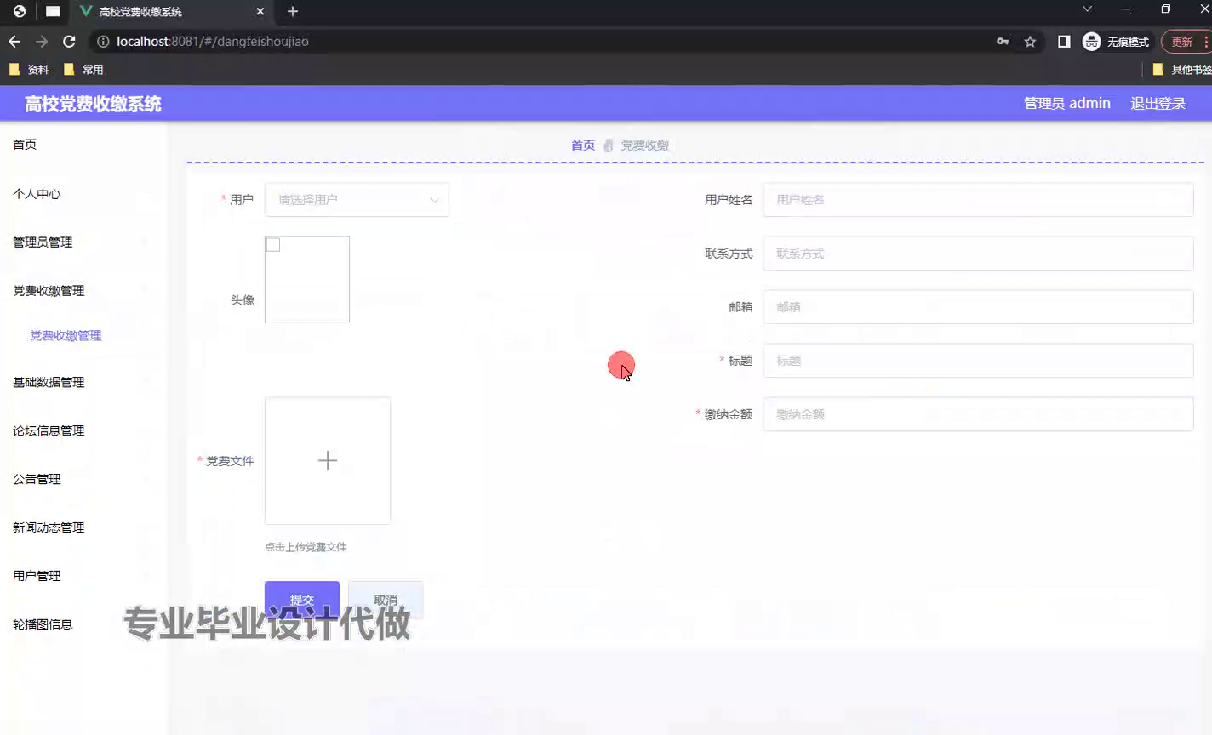Click 管理员 admin in the header
The image size is (1212, 735).
point(1066,103)
